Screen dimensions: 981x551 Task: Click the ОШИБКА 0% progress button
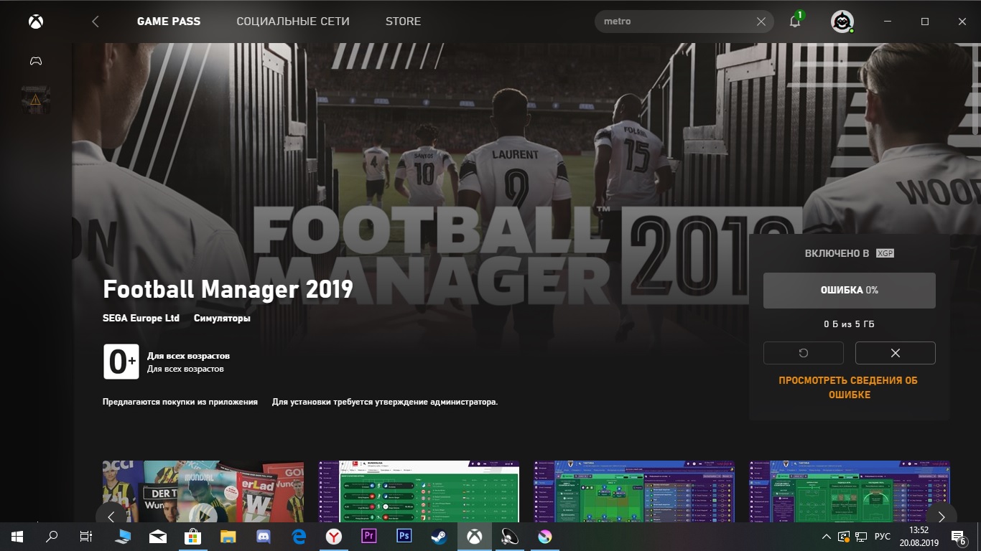(849, 291)
